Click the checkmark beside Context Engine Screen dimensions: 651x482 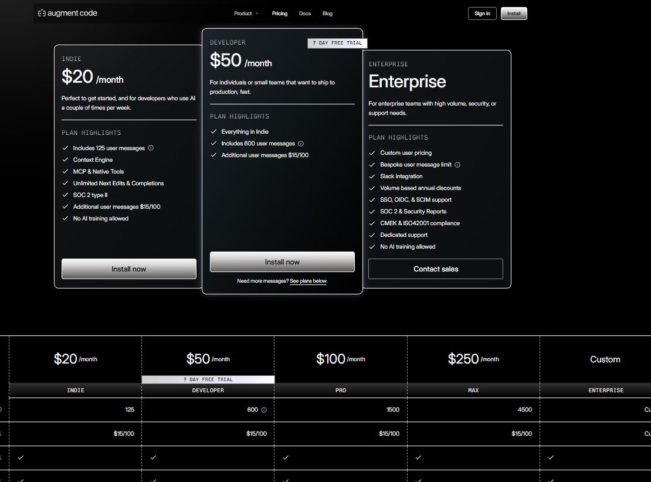tap(66, 159)
